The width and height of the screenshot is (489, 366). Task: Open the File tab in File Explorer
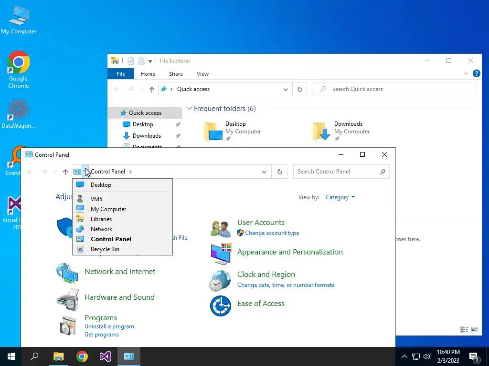121,74
